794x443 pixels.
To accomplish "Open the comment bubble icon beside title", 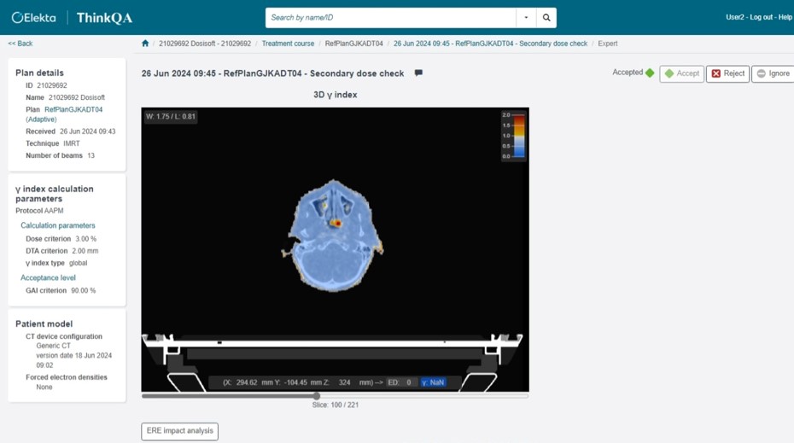I will [418, 73].
